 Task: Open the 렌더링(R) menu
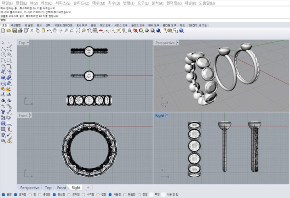point(174,3)
